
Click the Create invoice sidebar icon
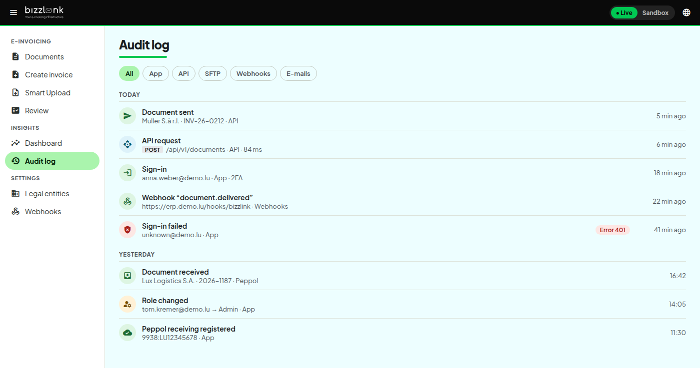click(15, 75)
